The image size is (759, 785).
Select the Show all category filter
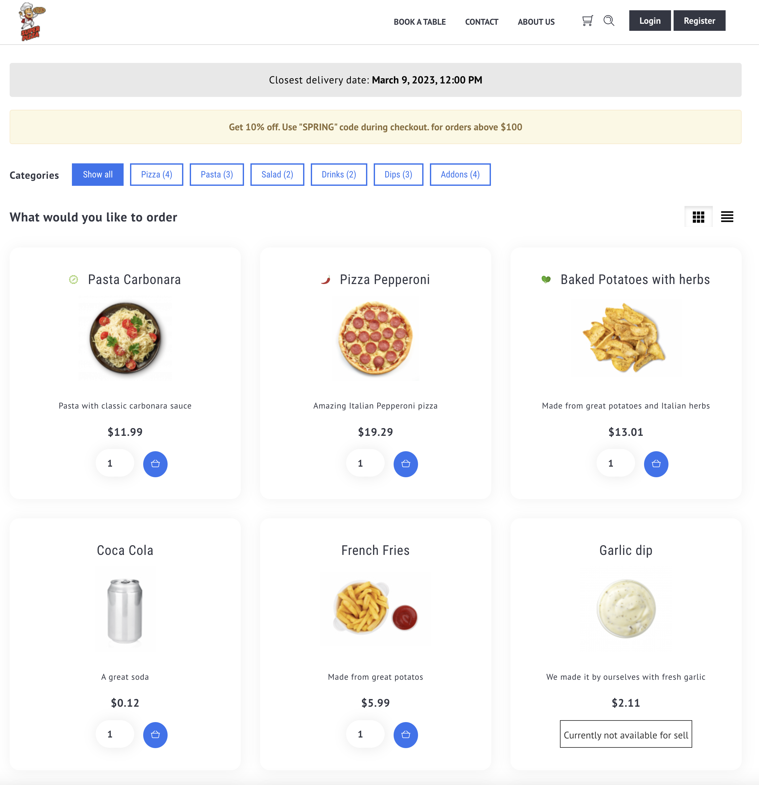(x=97, y=175)
